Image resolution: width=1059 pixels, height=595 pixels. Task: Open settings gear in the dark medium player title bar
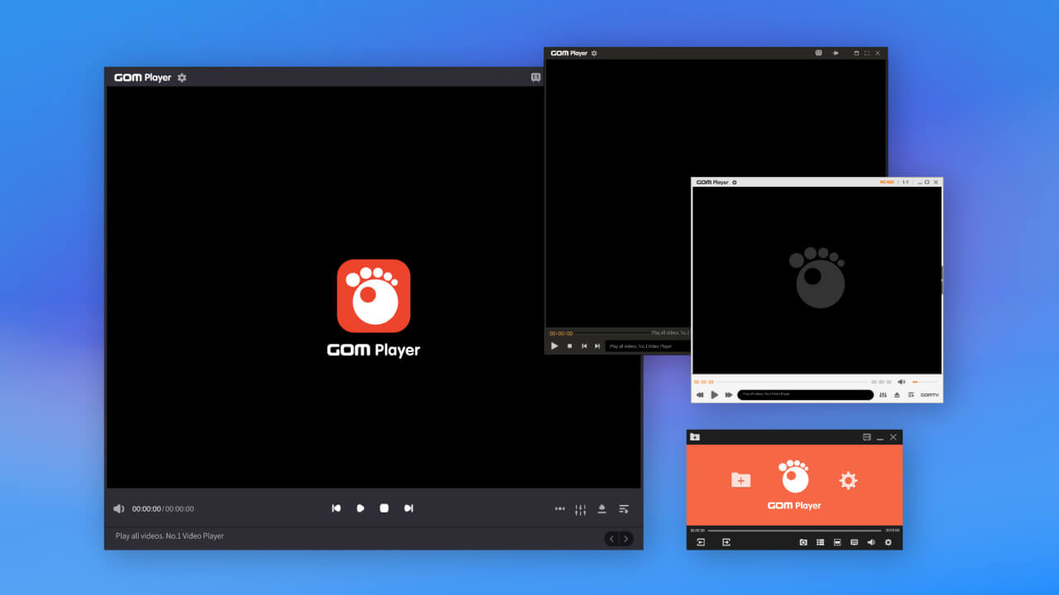(x=594, y=53)
